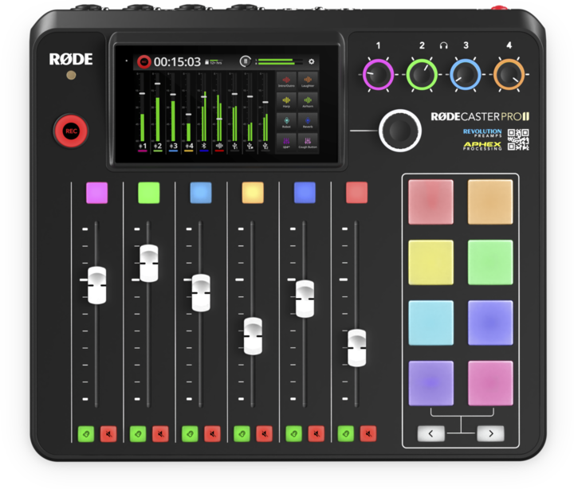574x489 pixels.
Task: Tap the Laughter sound tile
Action: coord(308,81)
